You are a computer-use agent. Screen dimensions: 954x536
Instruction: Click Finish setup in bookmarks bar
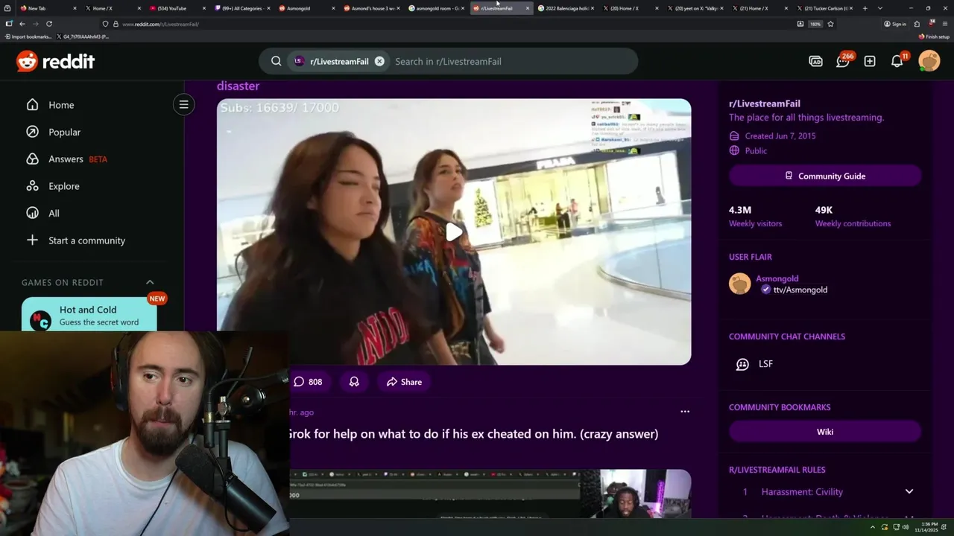934,36
